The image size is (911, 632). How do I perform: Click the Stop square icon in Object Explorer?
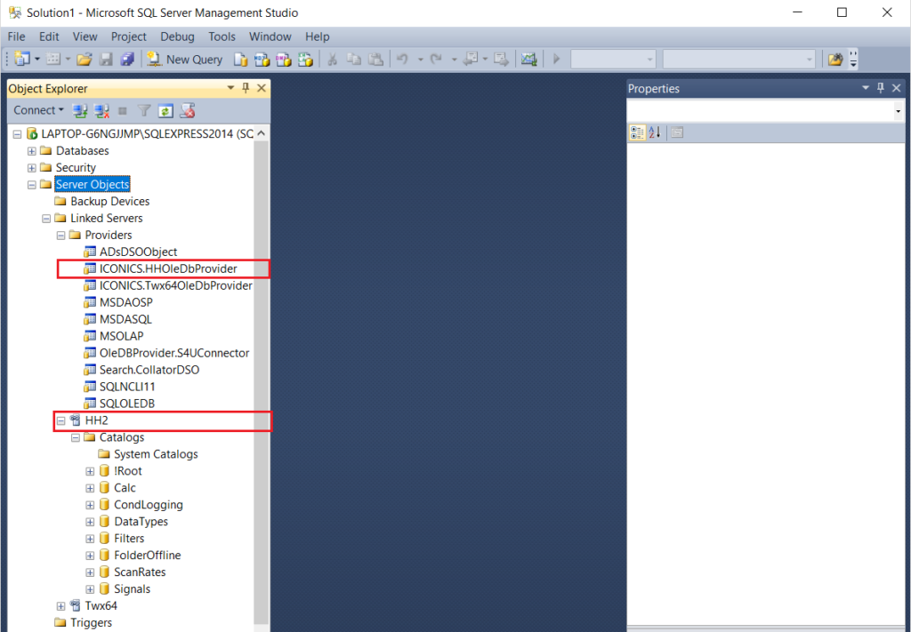[x=123, y=110]
